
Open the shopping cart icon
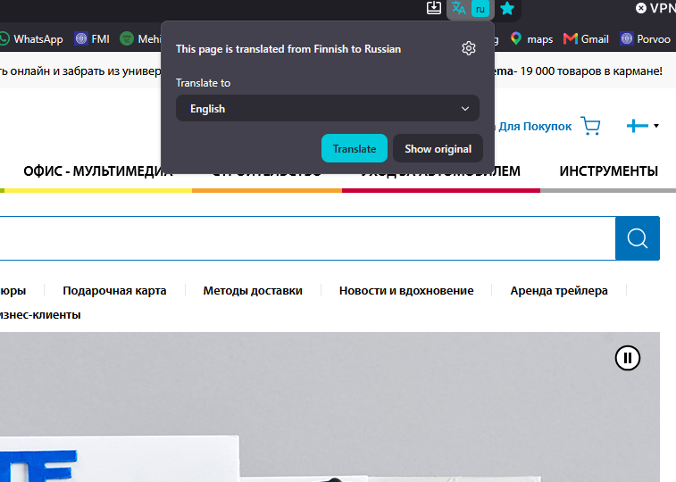590,126
